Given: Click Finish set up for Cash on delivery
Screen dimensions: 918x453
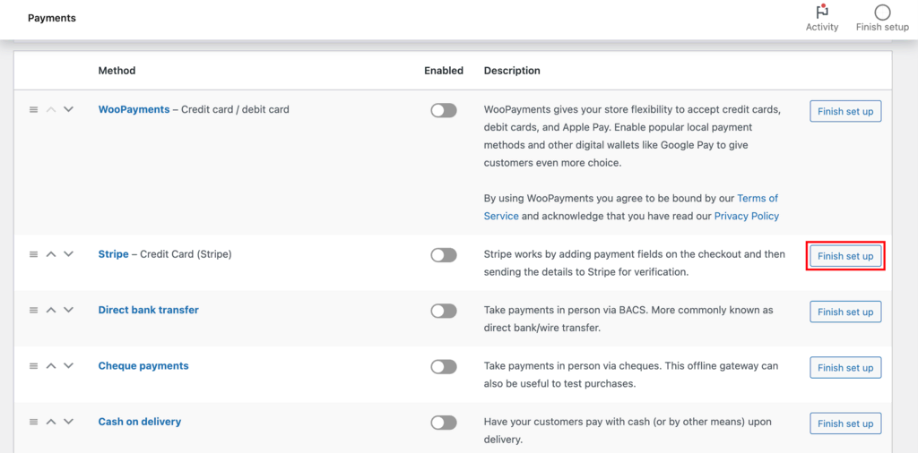Looking at the screenshot, I should click(845, 423).
